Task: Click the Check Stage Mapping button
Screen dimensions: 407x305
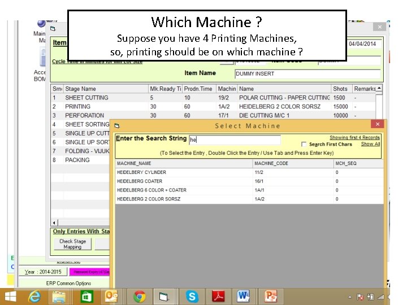Action: [72, 244]
